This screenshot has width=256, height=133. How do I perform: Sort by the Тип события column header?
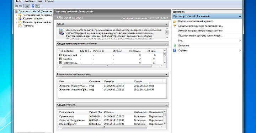pyautogui.click(x=66, y=51)
